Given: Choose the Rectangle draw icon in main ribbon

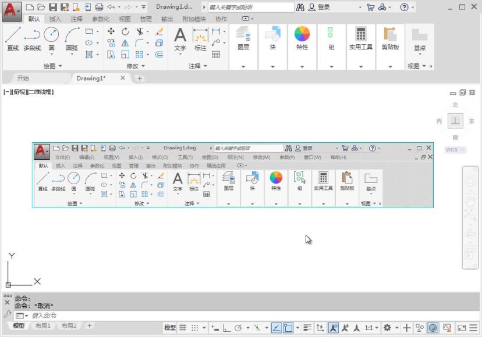Looking at the screenshot, I should tap(89, 31).
